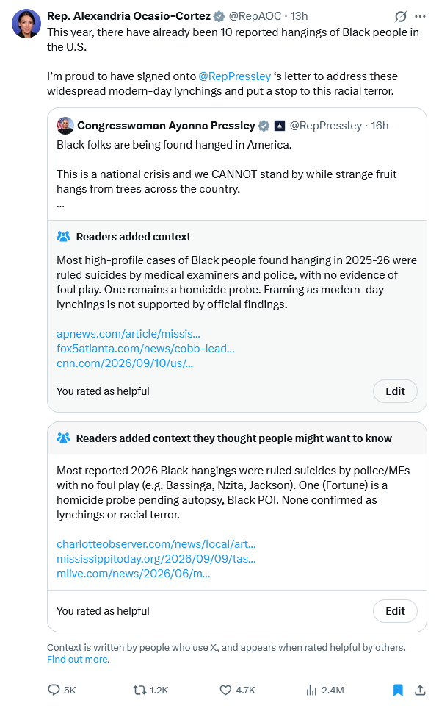The height and width of the screenshot is (706, 439).
Task: Open the fox5atlanta.com news link
Action: click(x=145, y=349)
